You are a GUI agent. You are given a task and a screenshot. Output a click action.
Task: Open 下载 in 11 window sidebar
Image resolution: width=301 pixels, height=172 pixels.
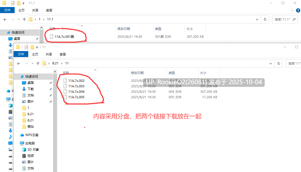pos(31,89)
